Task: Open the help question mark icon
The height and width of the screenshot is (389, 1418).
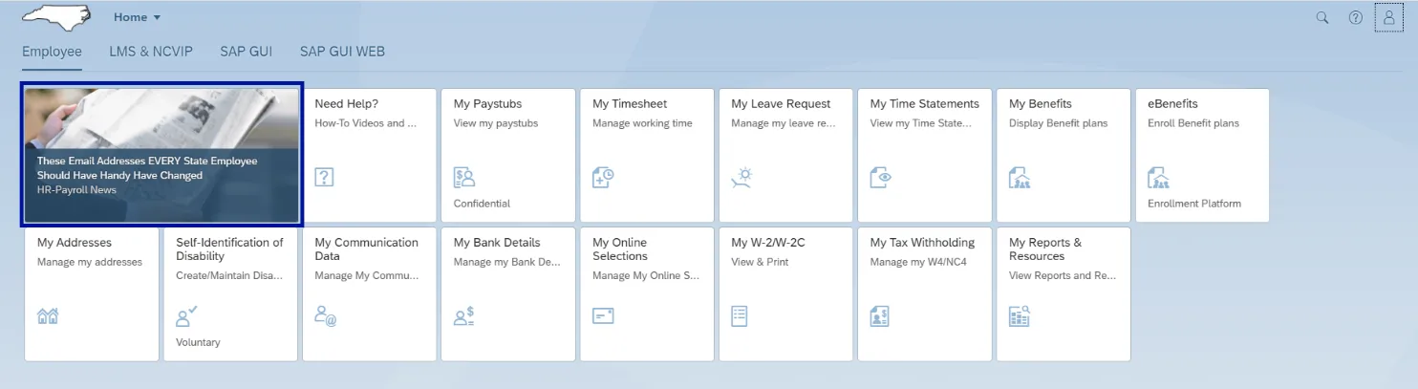Action: [x=1356, y=17]
